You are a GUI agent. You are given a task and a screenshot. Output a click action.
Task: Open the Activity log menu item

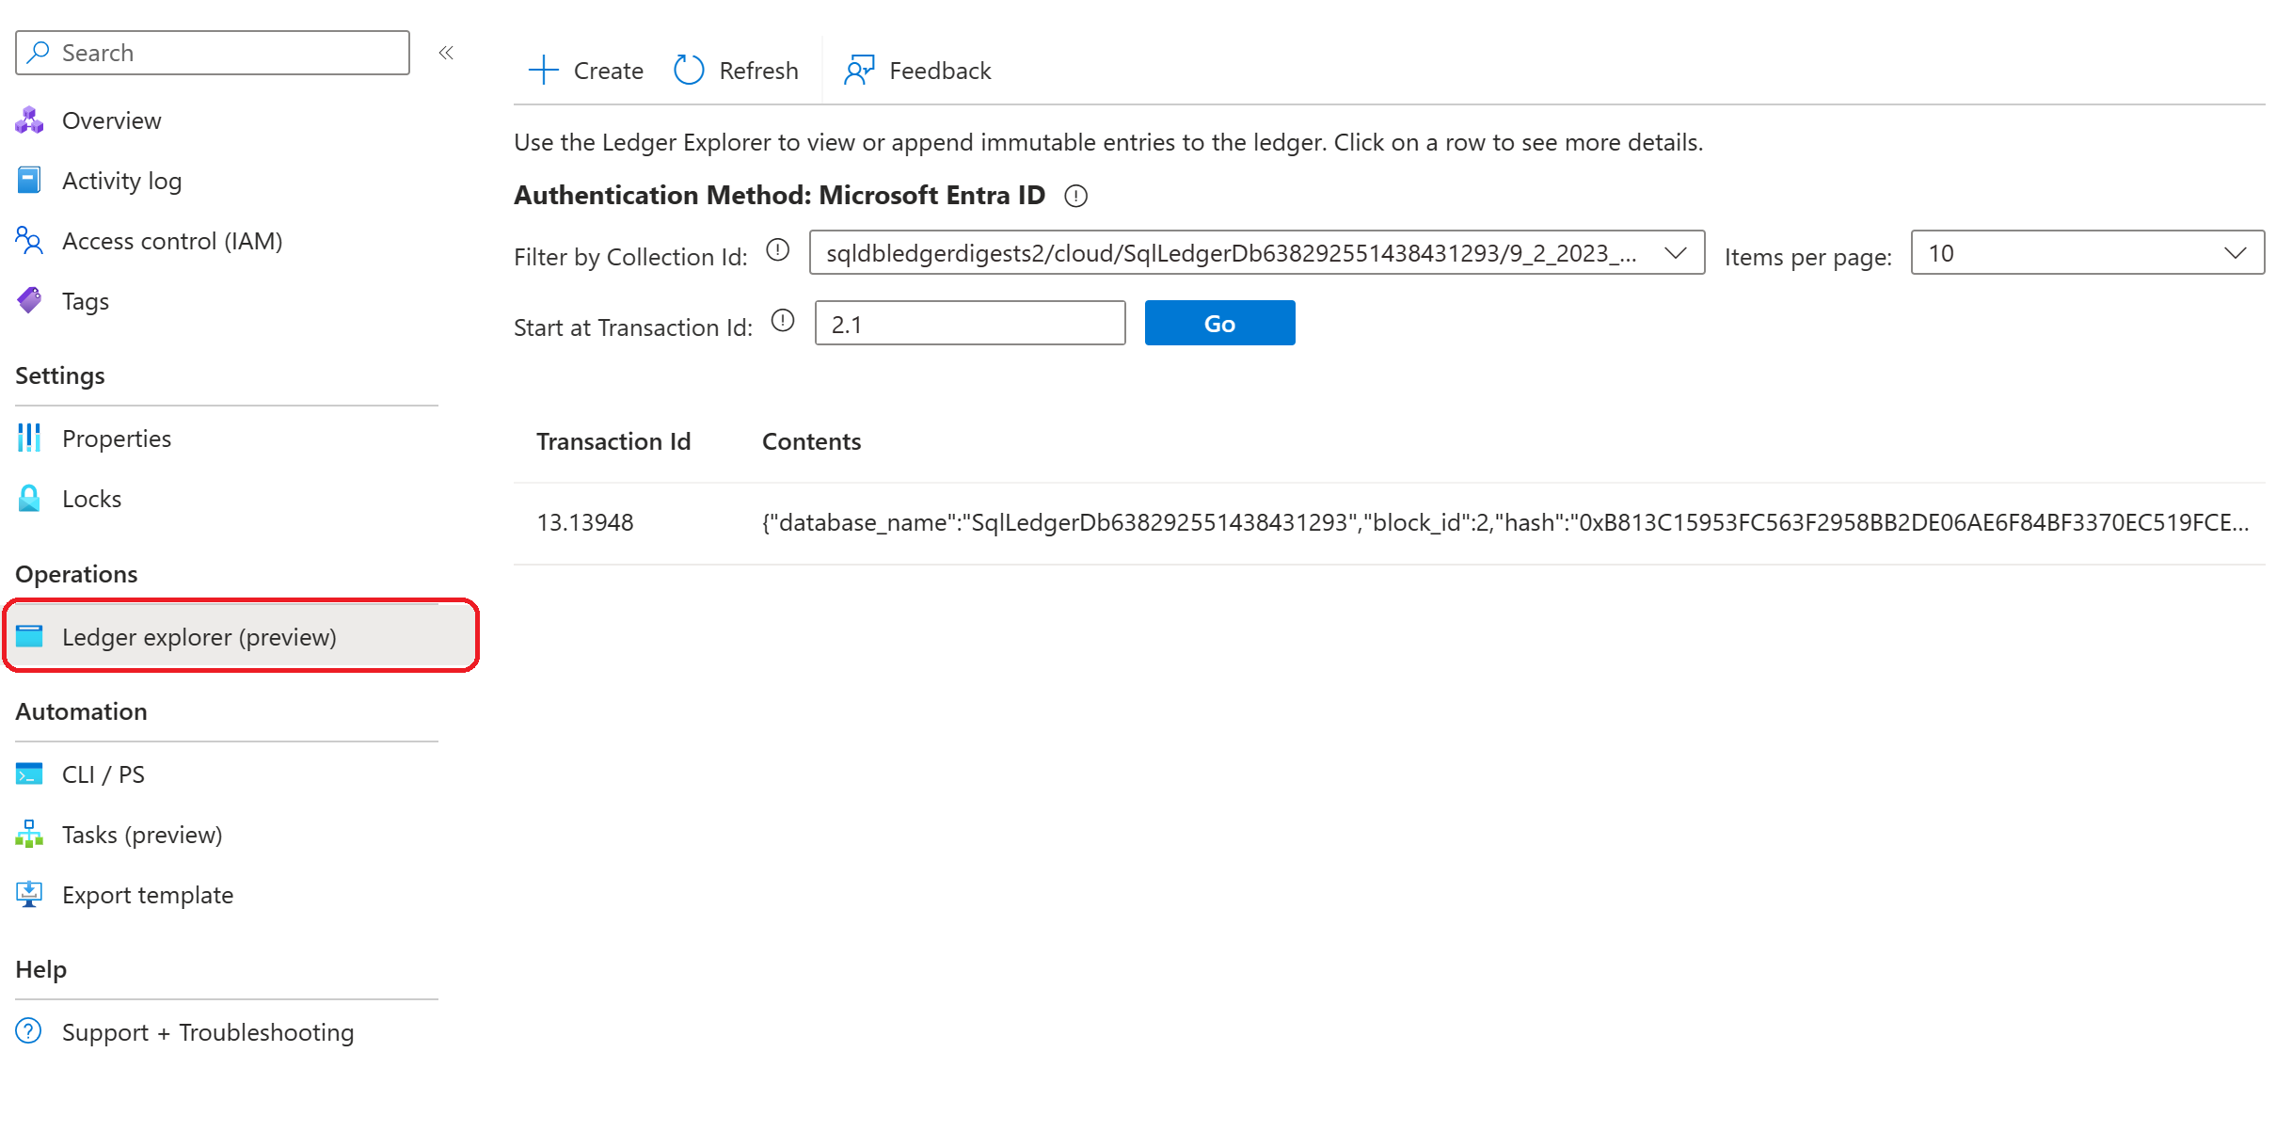tap(121, 181)
